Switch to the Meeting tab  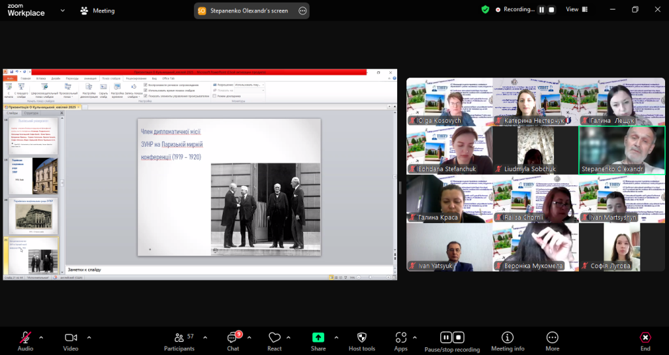pyautogui.click(x=97, y=10)
